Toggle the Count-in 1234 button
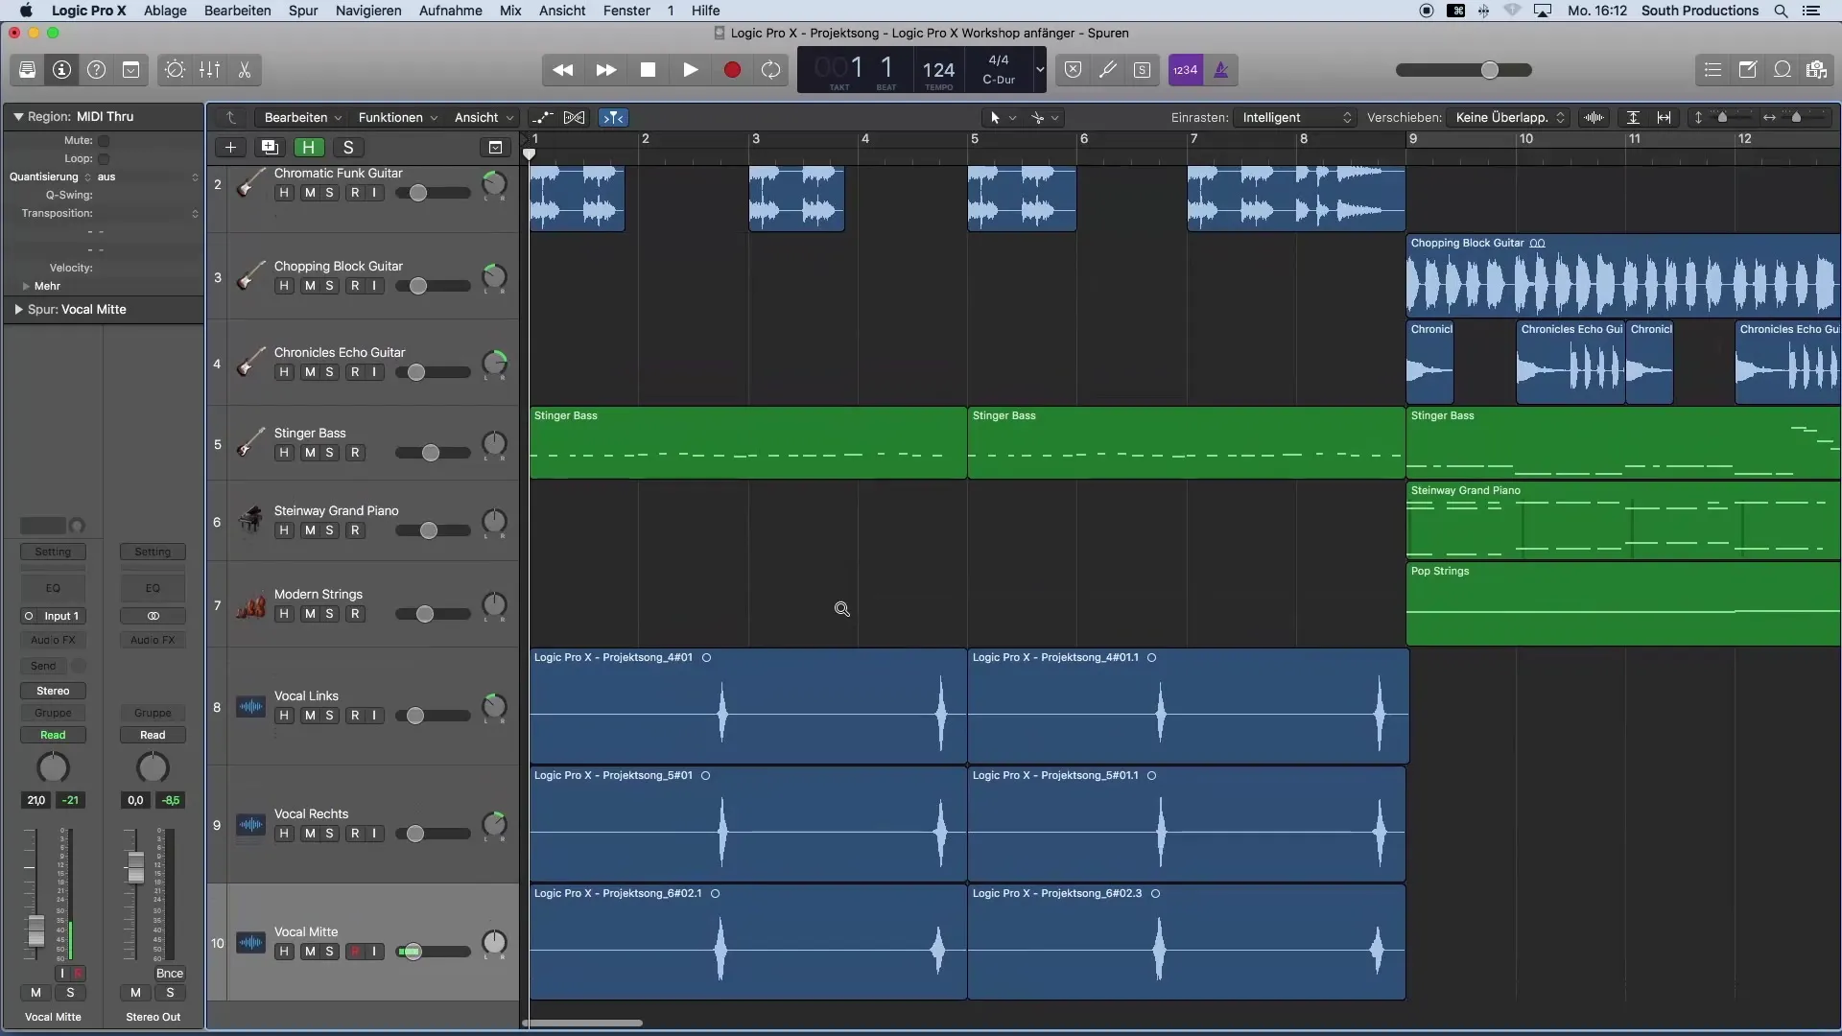 [1186, 70]
